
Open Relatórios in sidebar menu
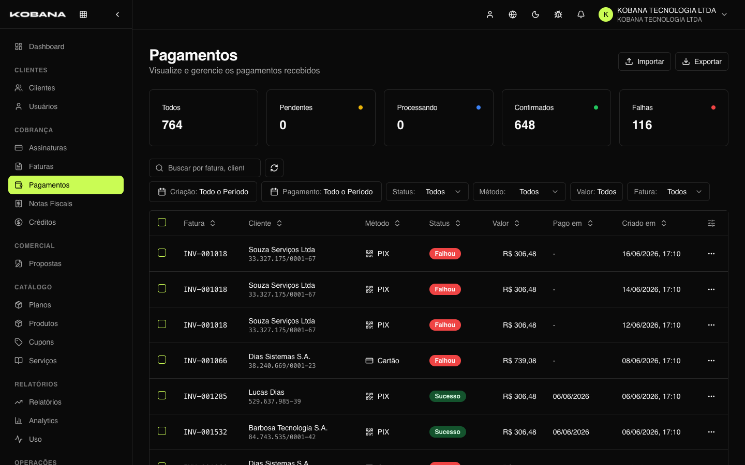(66, 402)
